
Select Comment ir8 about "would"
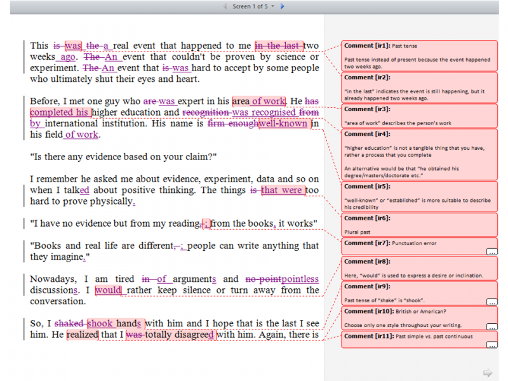point(419,268)
